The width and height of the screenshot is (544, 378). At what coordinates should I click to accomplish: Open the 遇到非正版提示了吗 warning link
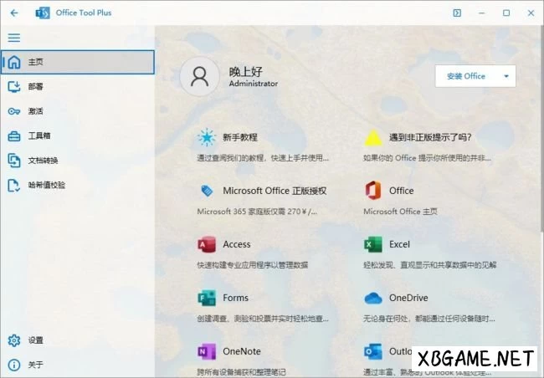(x=429, y=137)
